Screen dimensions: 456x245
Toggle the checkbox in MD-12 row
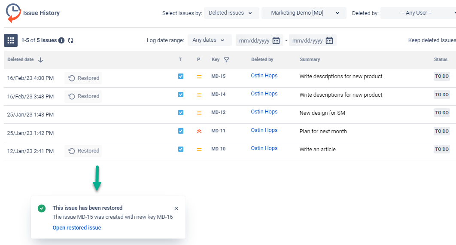tap(181, 113)
